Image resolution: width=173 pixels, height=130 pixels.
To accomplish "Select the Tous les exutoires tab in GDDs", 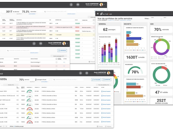I will tap(103, 85).
